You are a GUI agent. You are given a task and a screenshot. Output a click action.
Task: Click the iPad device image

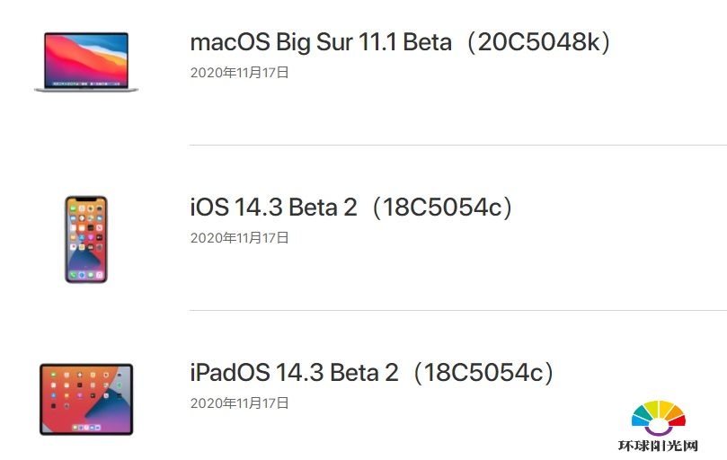[86, 399]
